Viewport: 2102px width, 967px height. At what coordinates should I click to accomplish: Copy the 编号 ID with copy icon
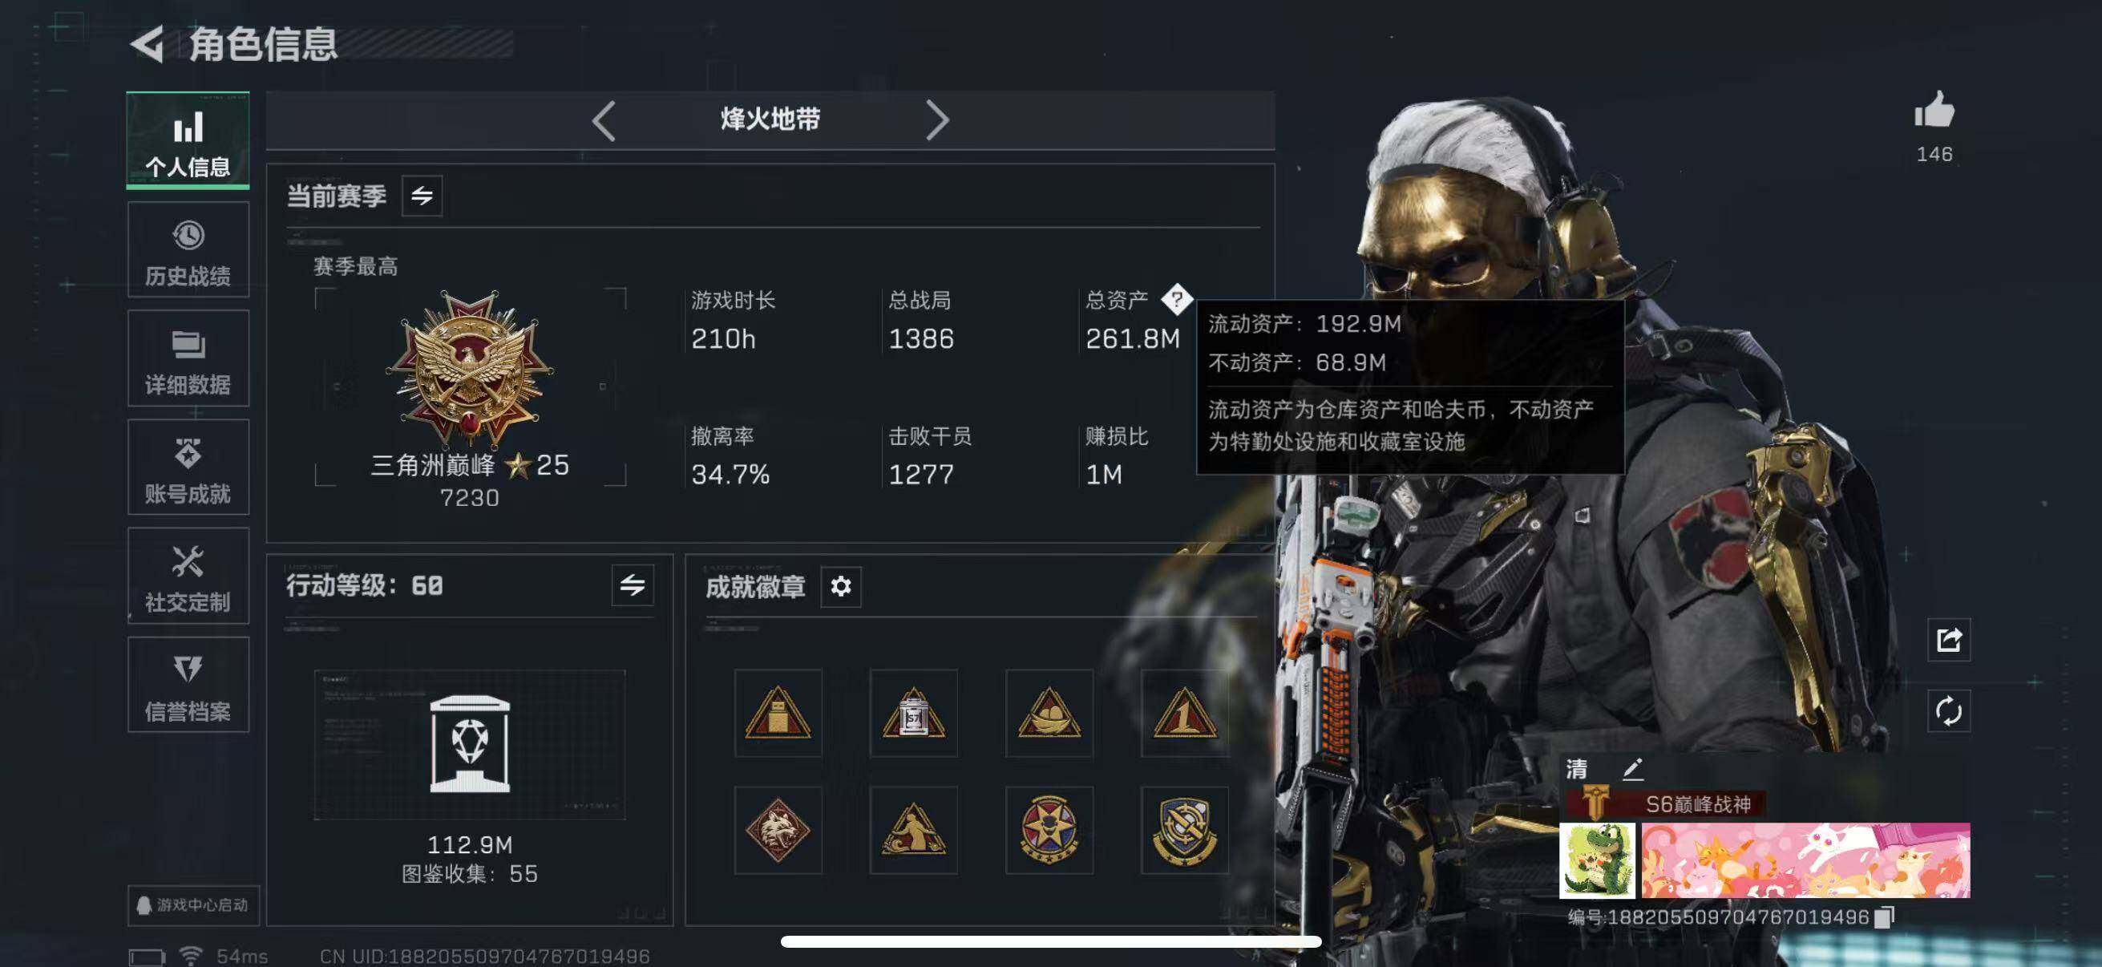(x=1883, y=917)
